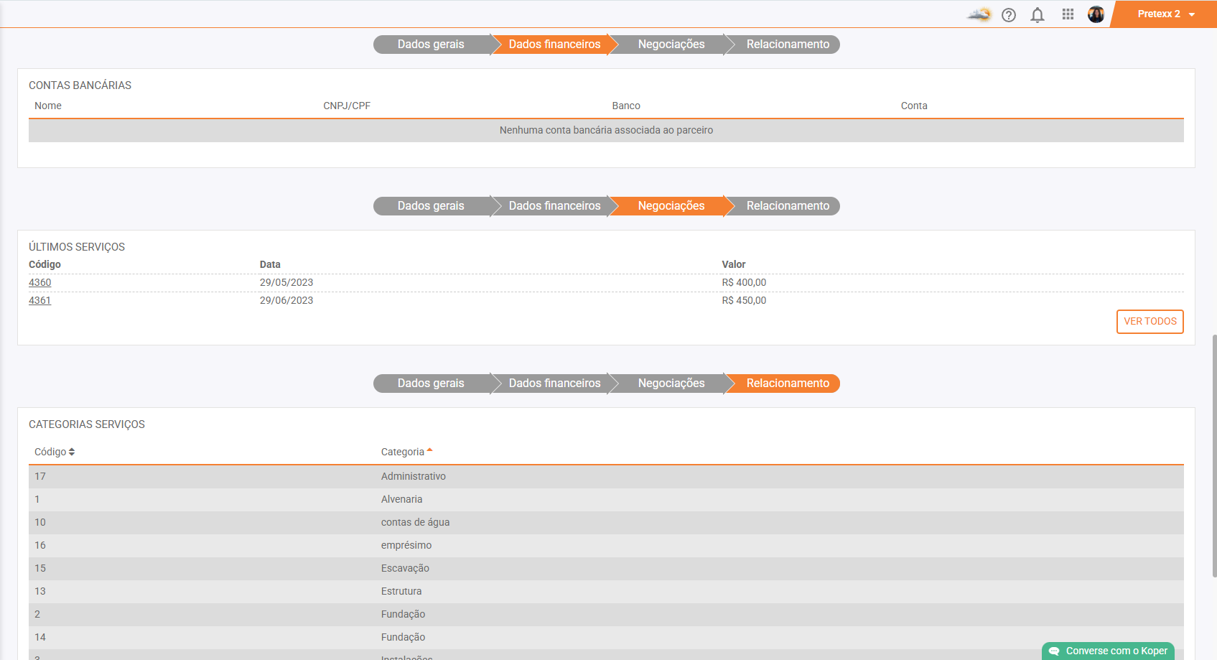Click the emprésimo category row
The image size is (1217, 660).
tap(606, 546)
